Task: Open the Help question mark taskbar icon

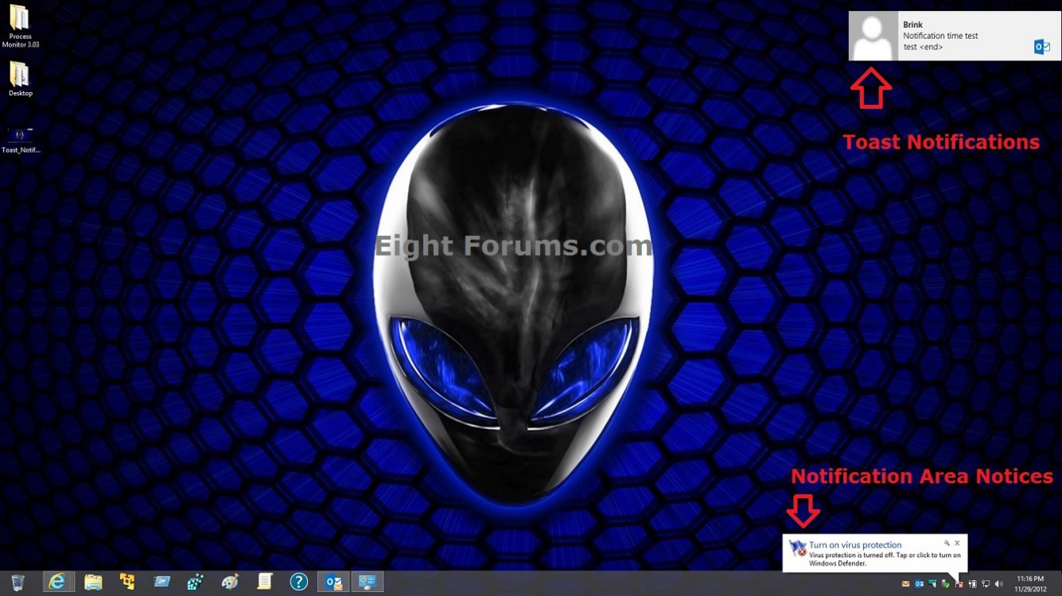Action: pos(298,582)
